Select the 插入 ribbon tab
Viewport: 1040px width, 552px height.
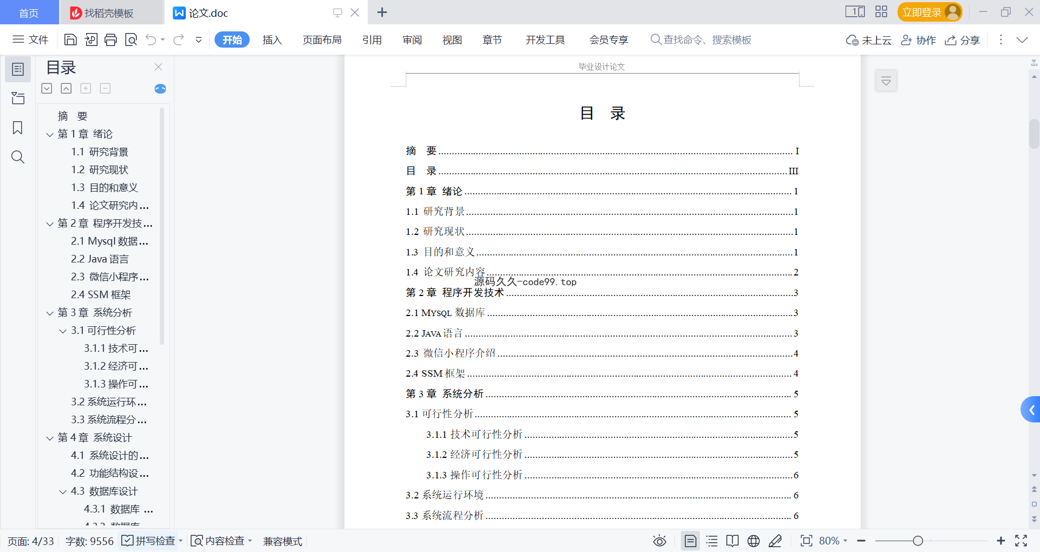point(272,40)
